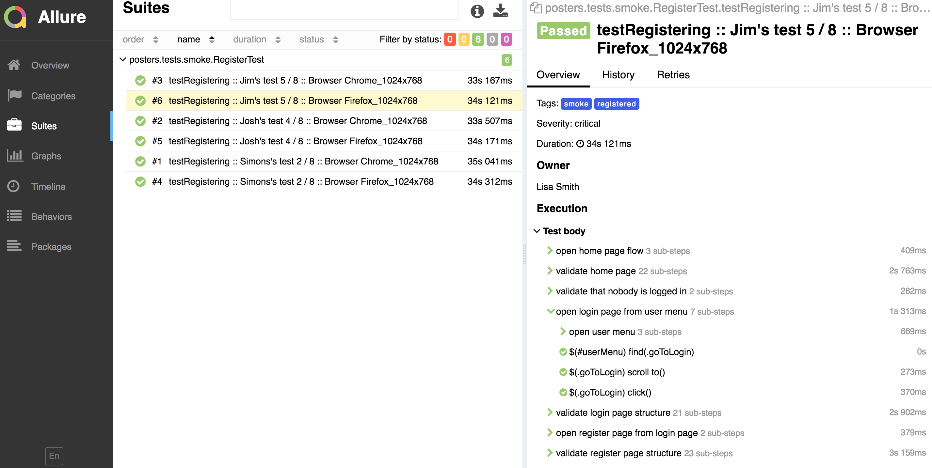Toggle the green passed status filter
This screenshot has width=932, height=468.
tap(477, 39)
